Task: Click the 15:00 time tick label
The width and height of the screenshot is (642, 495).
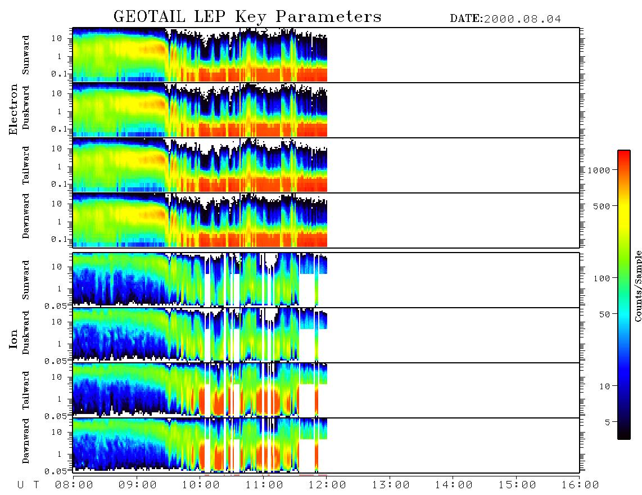Action: pos(517,485)
